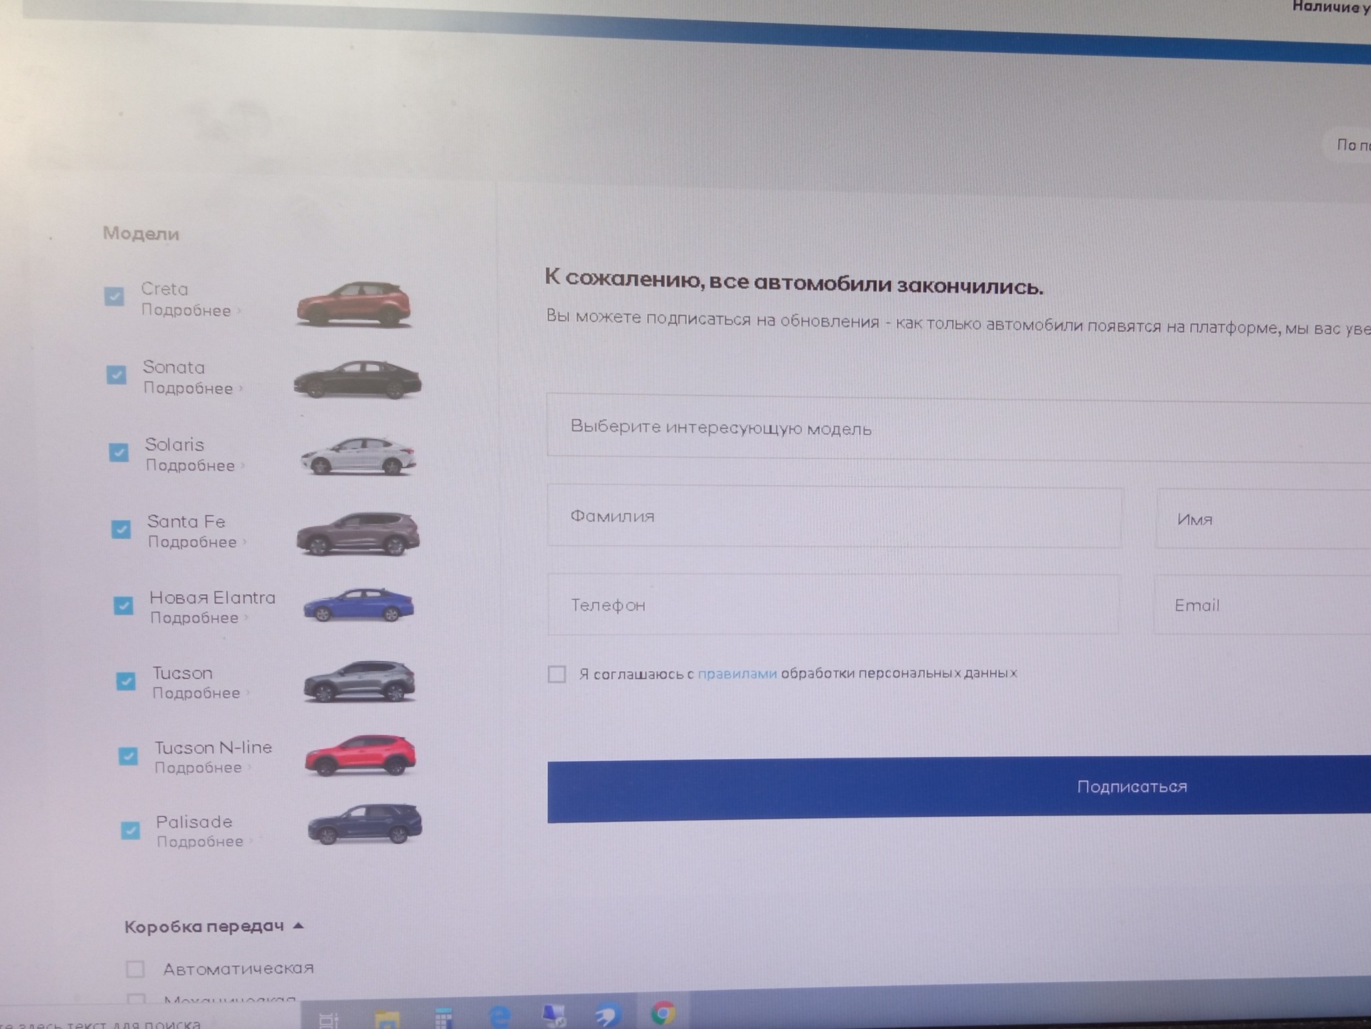
Task: Click into the Телефон field
Action: click(833, 605)
